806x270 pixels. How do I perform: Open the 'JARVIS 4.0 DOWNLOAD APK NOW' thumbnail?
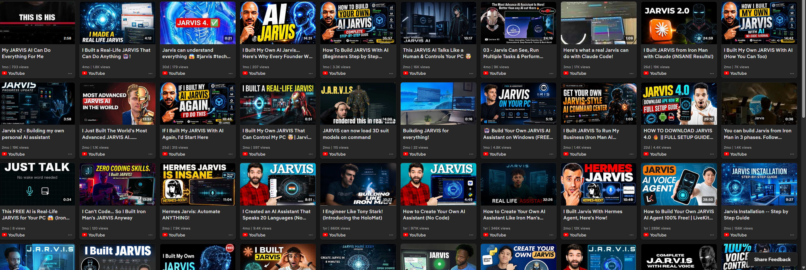click(679, 104)
